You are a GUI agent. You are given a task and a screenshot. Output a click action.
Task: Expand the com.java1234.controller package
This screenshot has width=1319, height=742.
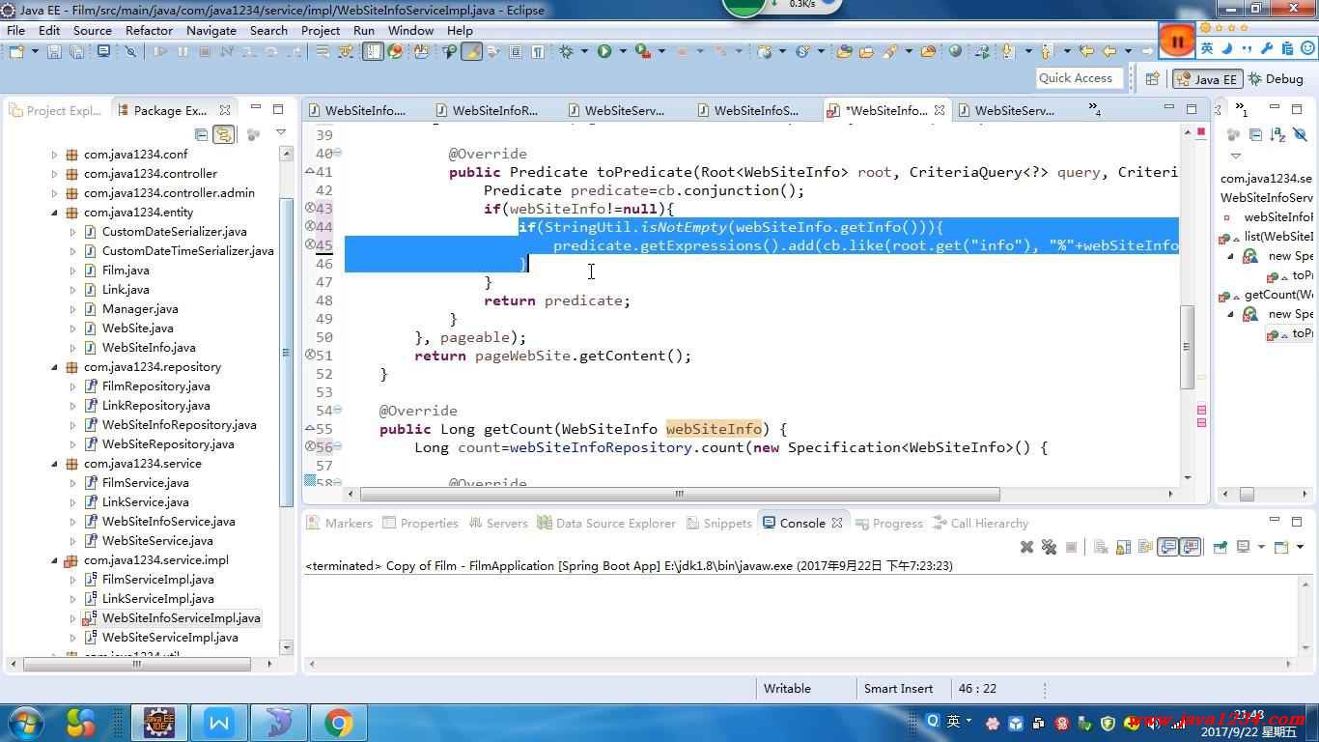(54, 173)
